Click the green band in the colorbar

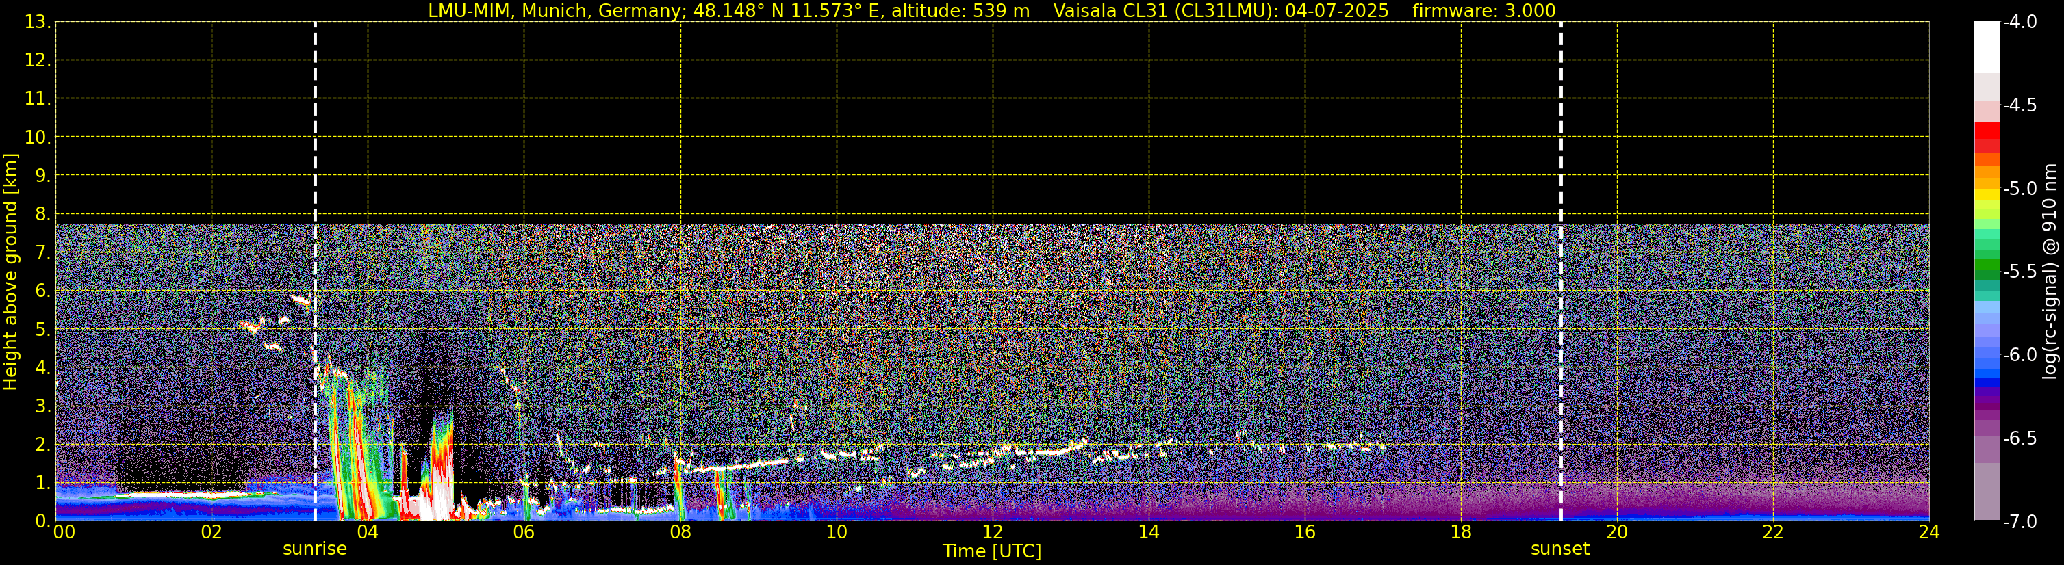[x=1986, y=264]
